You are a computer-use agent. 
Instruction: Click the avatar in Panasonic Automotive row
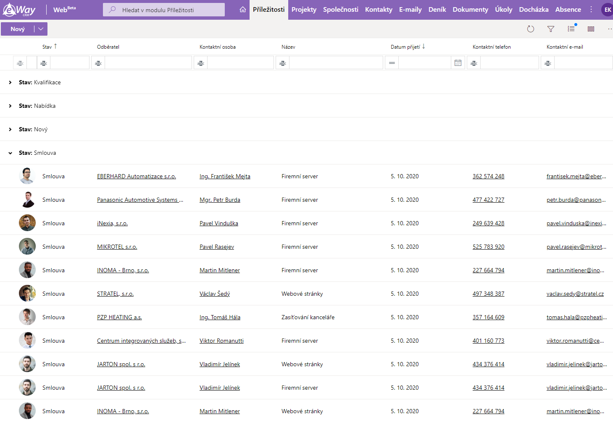(27, 200)
